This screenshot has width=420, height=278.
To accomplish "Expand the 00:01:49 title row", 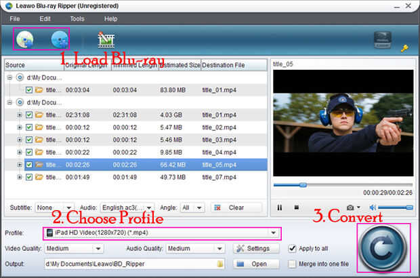I will 19,177.
